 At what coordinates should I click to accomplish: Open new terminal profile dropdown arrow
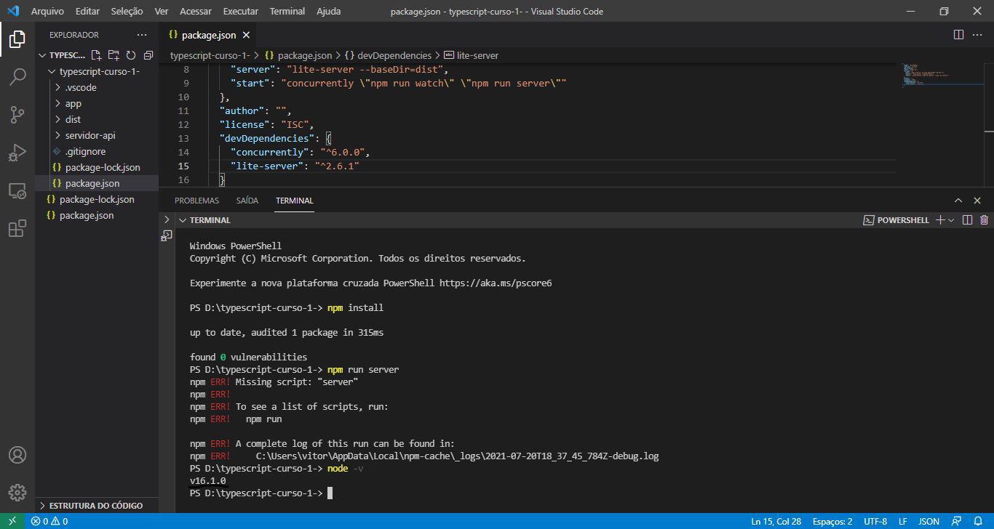click(951, 220)
